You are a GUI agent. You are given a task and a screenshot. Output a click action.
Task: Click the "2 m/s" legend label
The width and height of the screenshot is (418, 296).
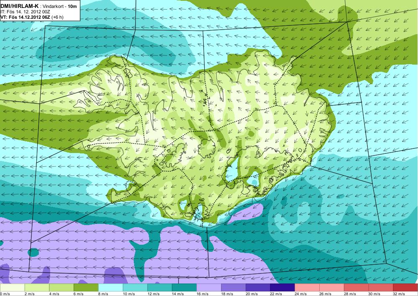[x=30, y=294]
